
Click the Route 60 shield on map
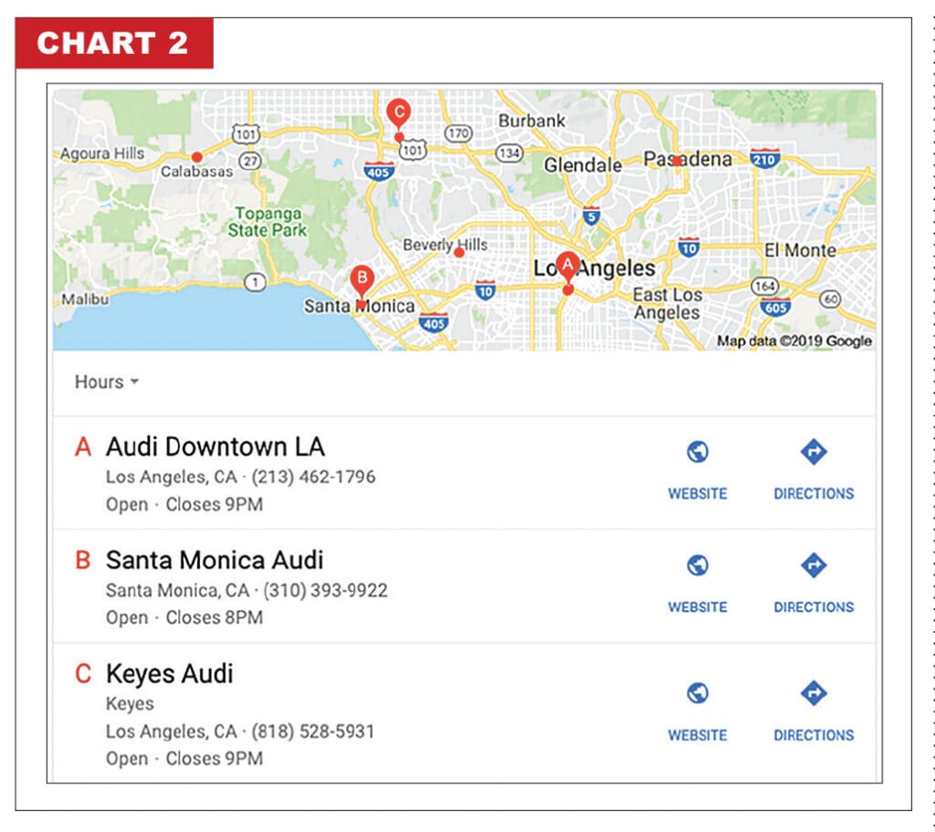(x=831, y=299)
